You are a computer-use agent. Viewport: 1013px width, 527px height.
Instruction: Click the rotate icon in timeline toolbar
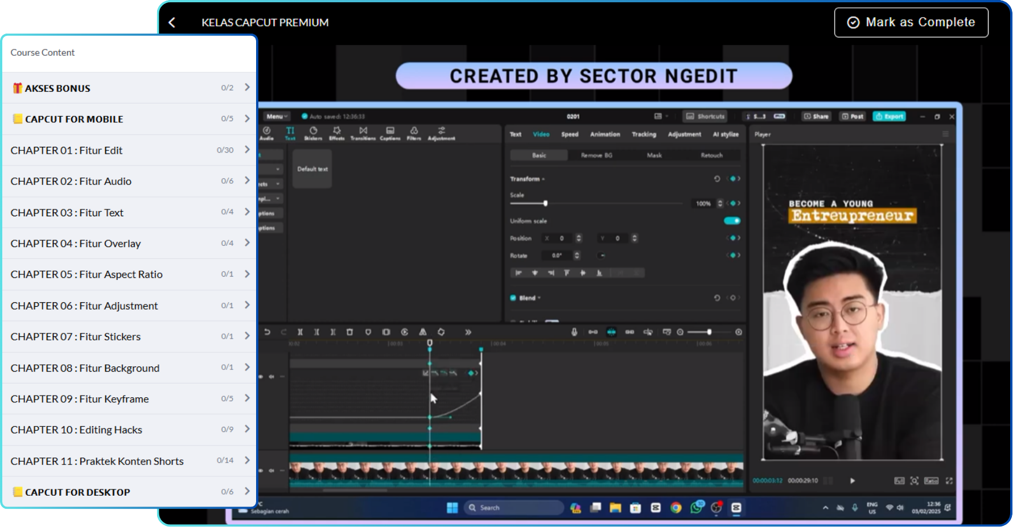coord(441,332)
